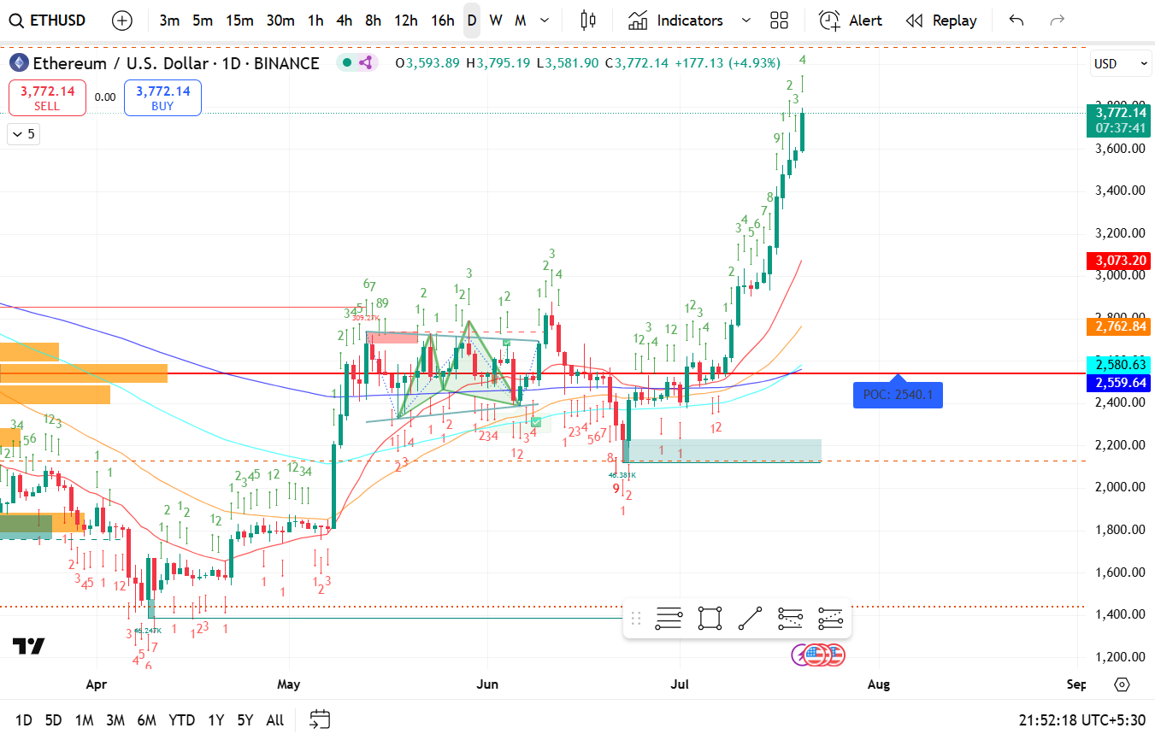The image size is (1155, 734).
Task: Set range to 1Y
Action: (x=215, y=720)
